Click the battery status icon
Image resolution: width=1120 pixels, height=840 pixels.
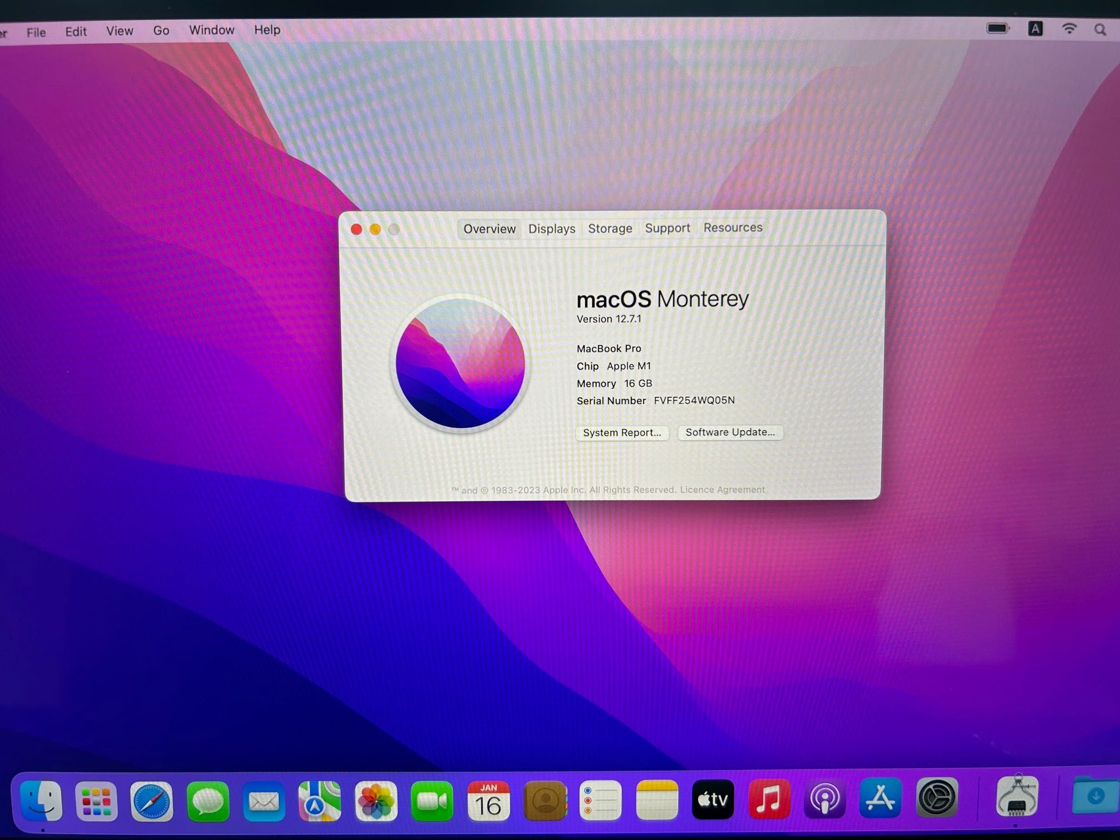click(998, 28)
